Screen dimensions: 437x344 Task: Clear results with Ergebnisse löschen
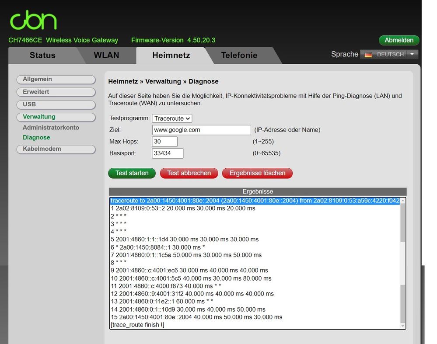pos(257,173)
